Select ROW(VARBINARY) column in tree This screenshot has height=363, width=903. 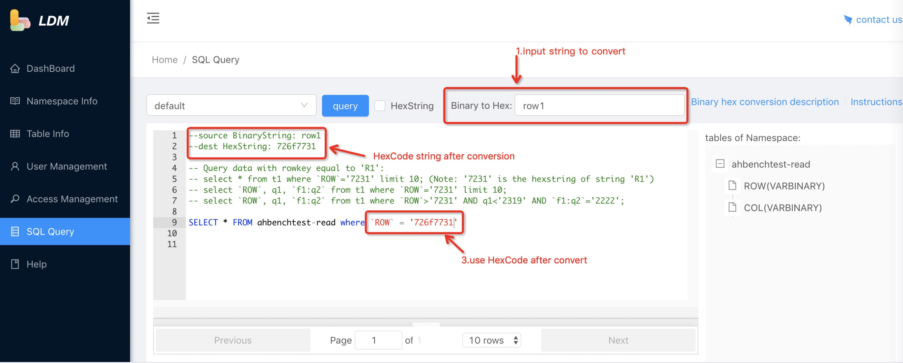coord(784,185)
